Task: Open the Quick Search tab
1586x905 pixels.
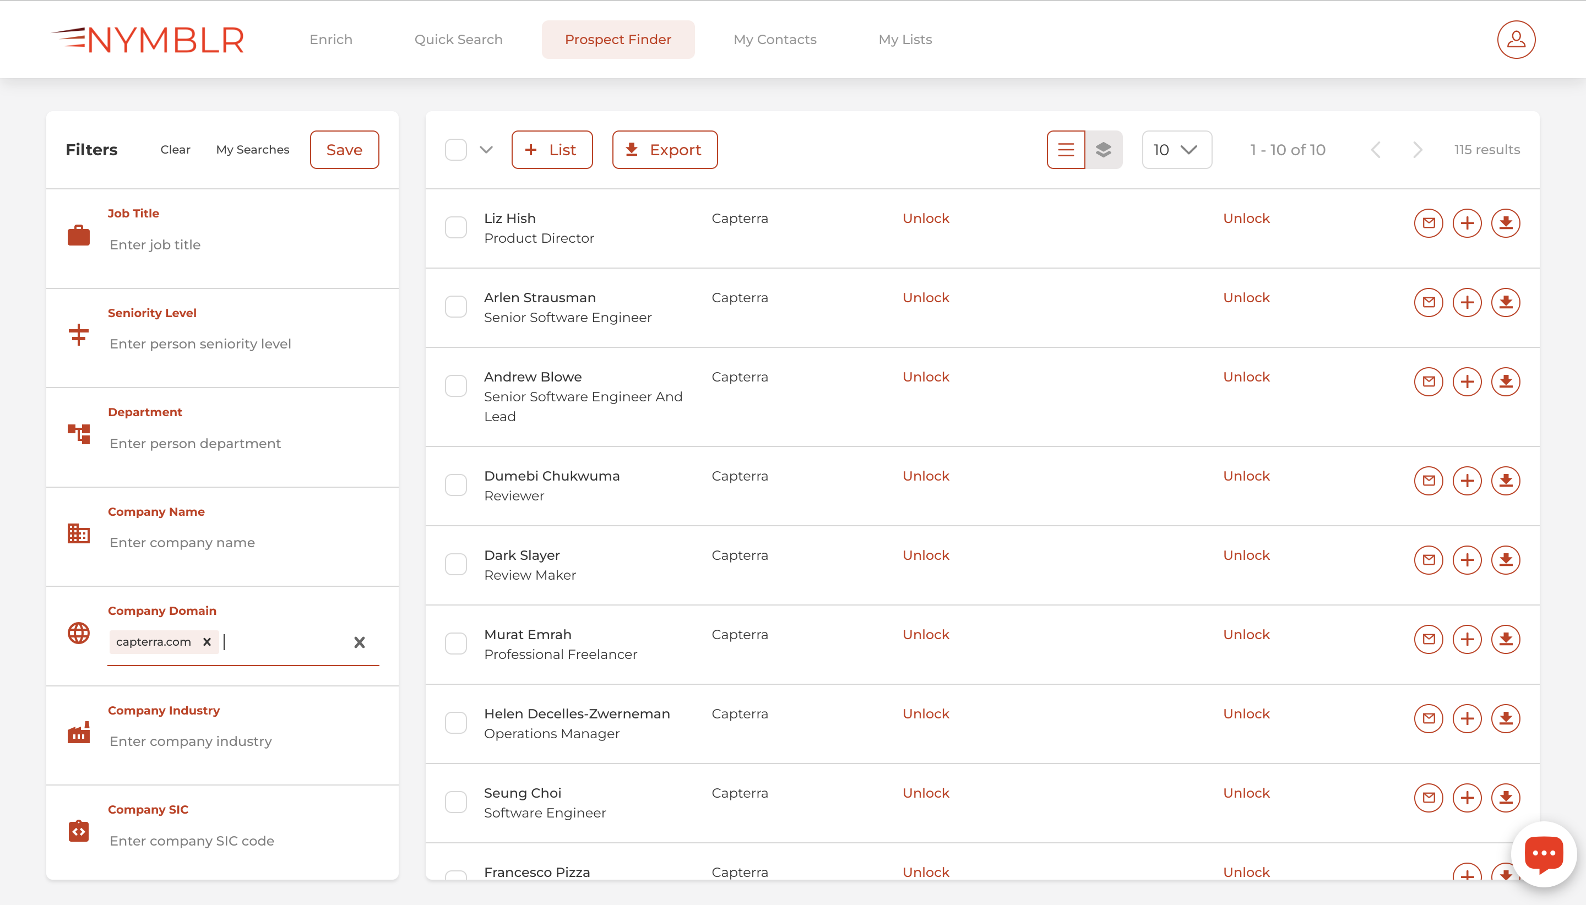Action: pyautogui.click(x=458, y=39)
